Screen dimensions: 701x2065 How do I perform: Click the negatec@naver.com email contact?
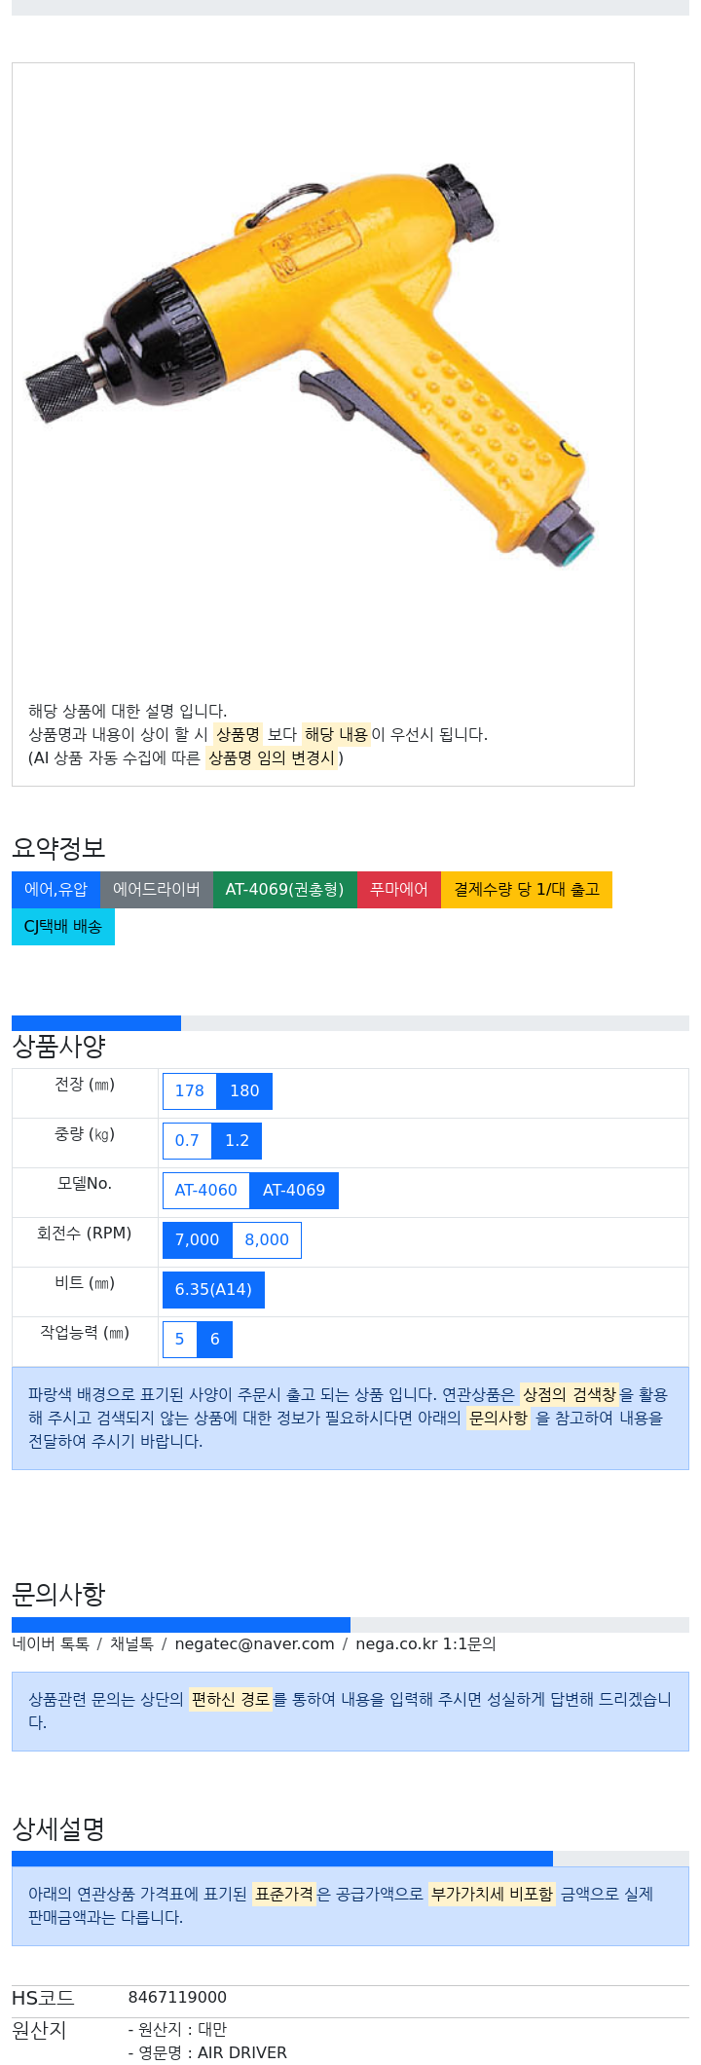pos(255,1644)
